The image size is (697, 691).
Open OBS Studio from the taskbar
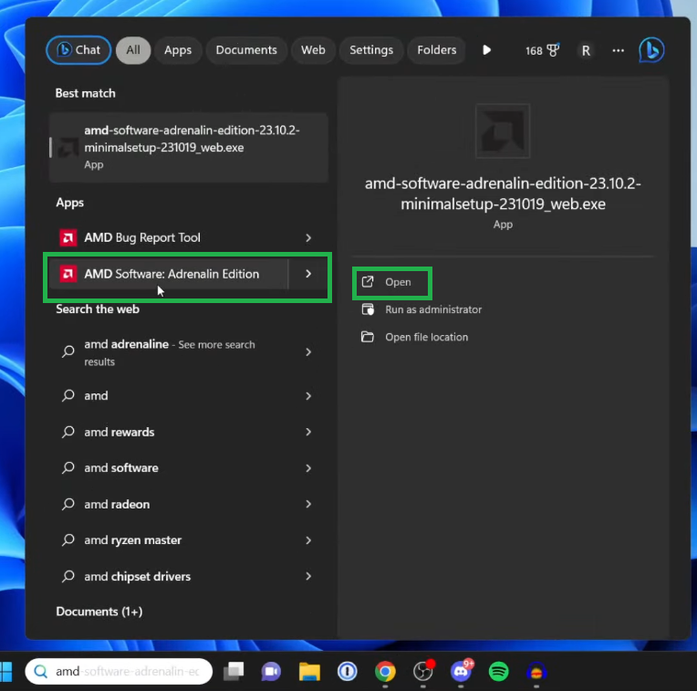click(x=422, y=672)
